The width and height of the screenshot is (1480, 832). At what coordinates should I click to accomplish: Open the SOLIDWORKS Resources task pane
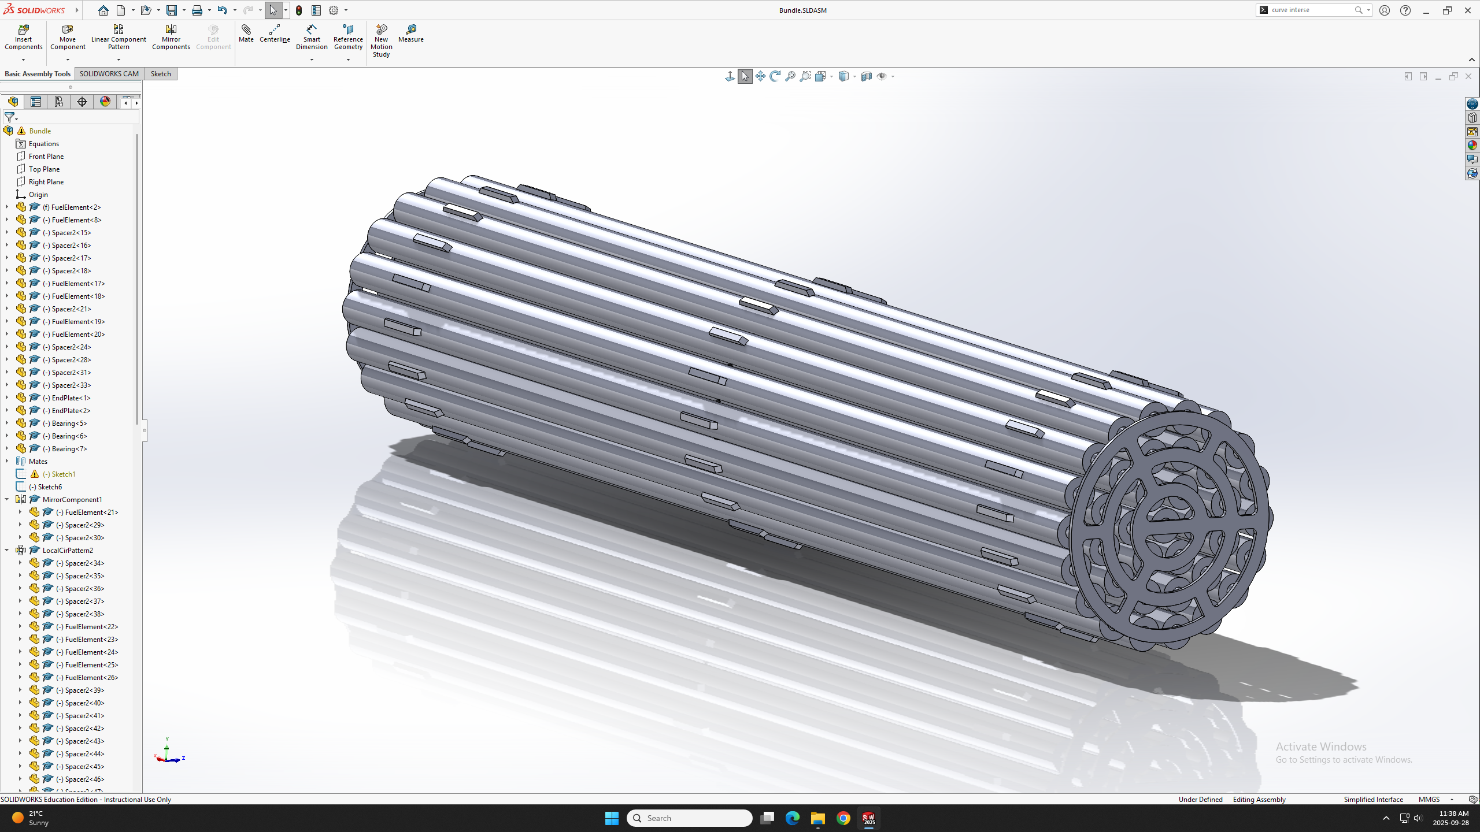pyautogui.click(x=1472, y=104)
